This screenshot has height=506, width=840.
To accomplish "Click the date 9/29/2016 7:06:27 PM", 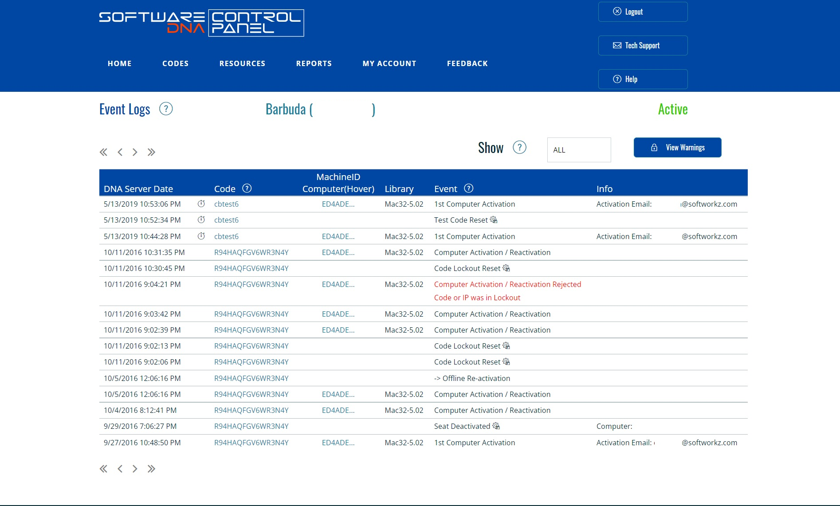I will tap(140, 426).
